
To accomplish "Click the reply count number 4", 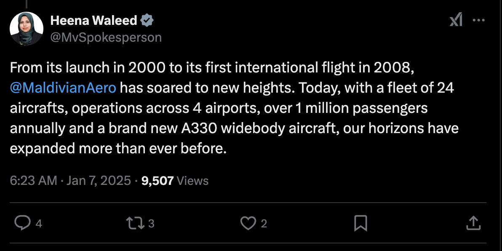I will (39, 224).
